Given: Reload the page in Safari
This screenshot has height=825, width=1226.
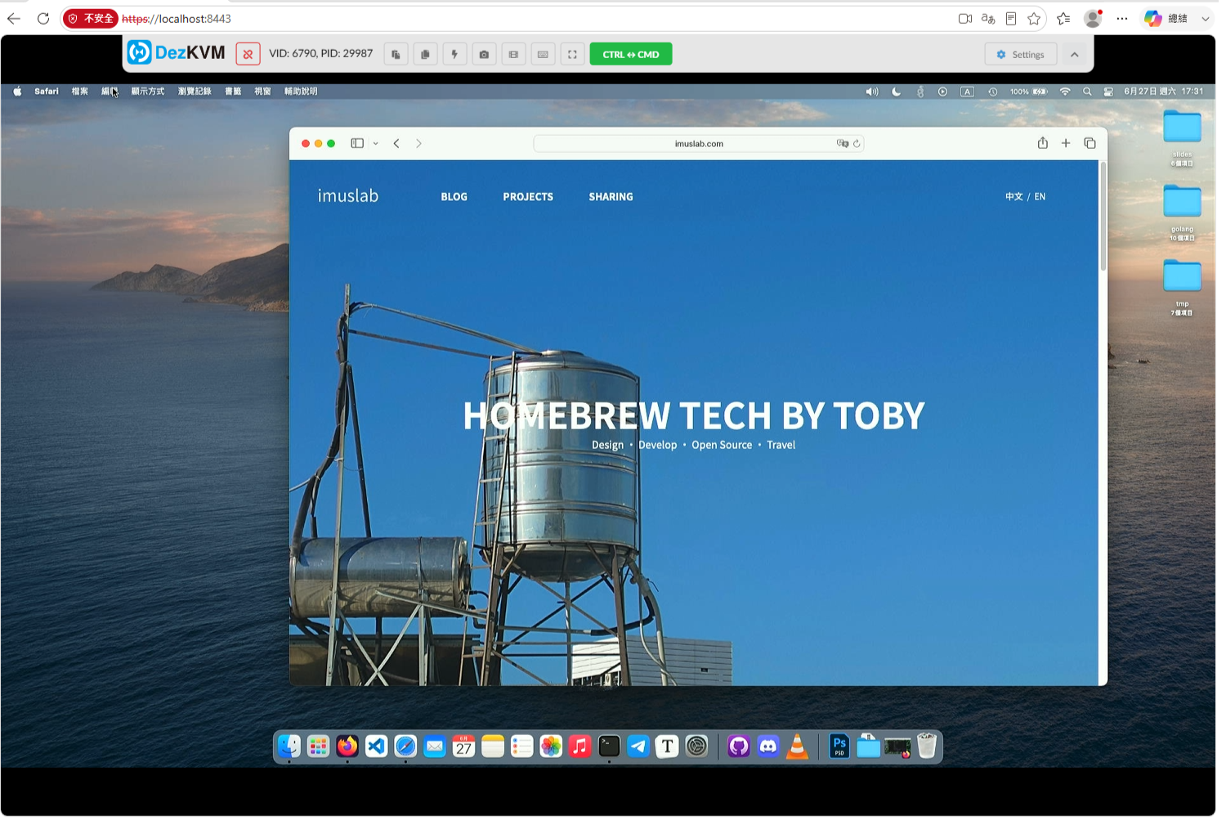Looking at the screenshot, I should pyautogui.click(x=857, y=143).
